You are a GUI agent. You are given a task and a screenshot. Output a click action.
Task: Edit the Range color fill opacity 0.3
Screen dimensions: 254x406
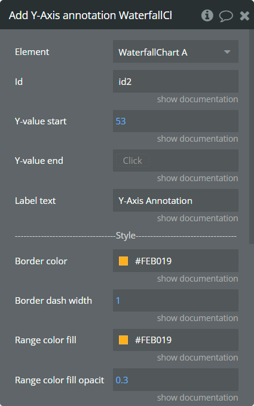coord(176,380)
